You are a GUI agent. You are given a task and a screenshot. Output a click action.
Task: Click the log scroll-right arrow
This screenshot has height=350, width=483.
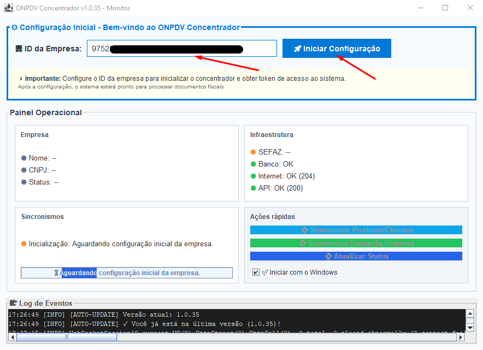pos(461,337)
